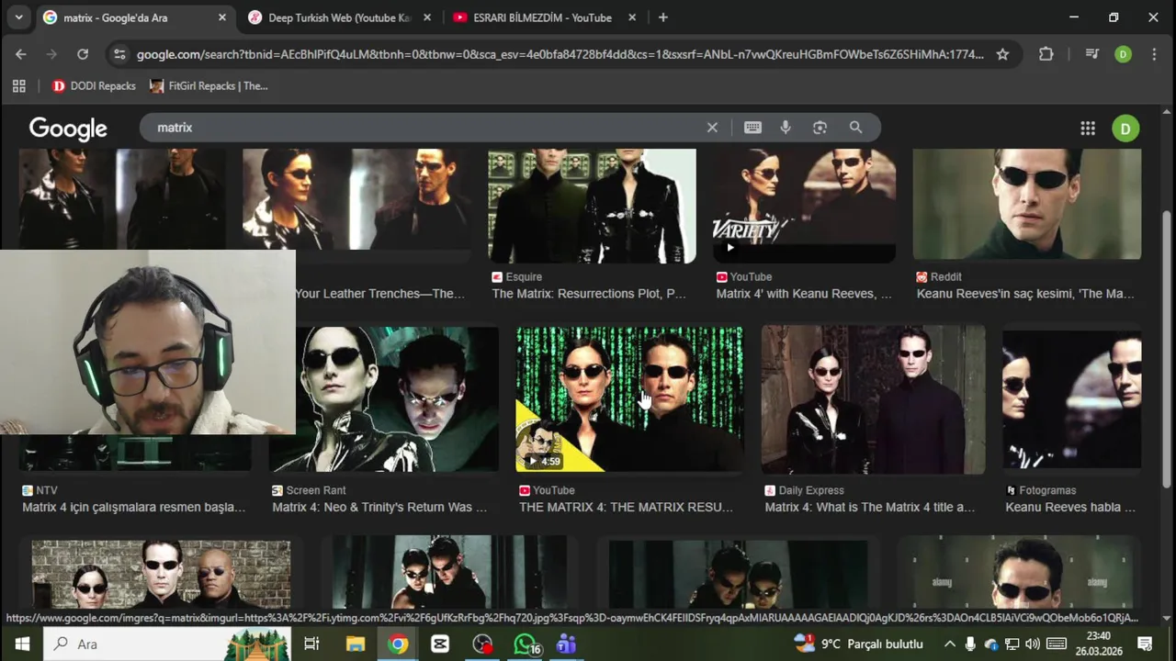1176x661 pixels.
Task: Open a new browser tab
Action: pos(663,17)
